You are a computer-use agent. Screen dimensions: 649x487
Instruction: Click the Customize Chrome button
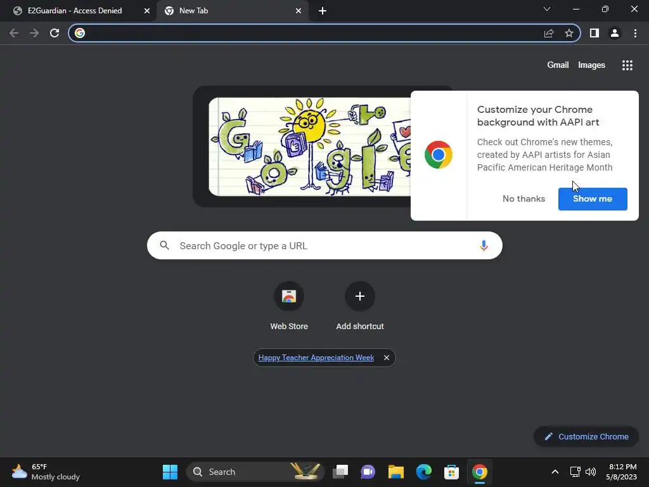coord(586,436)
